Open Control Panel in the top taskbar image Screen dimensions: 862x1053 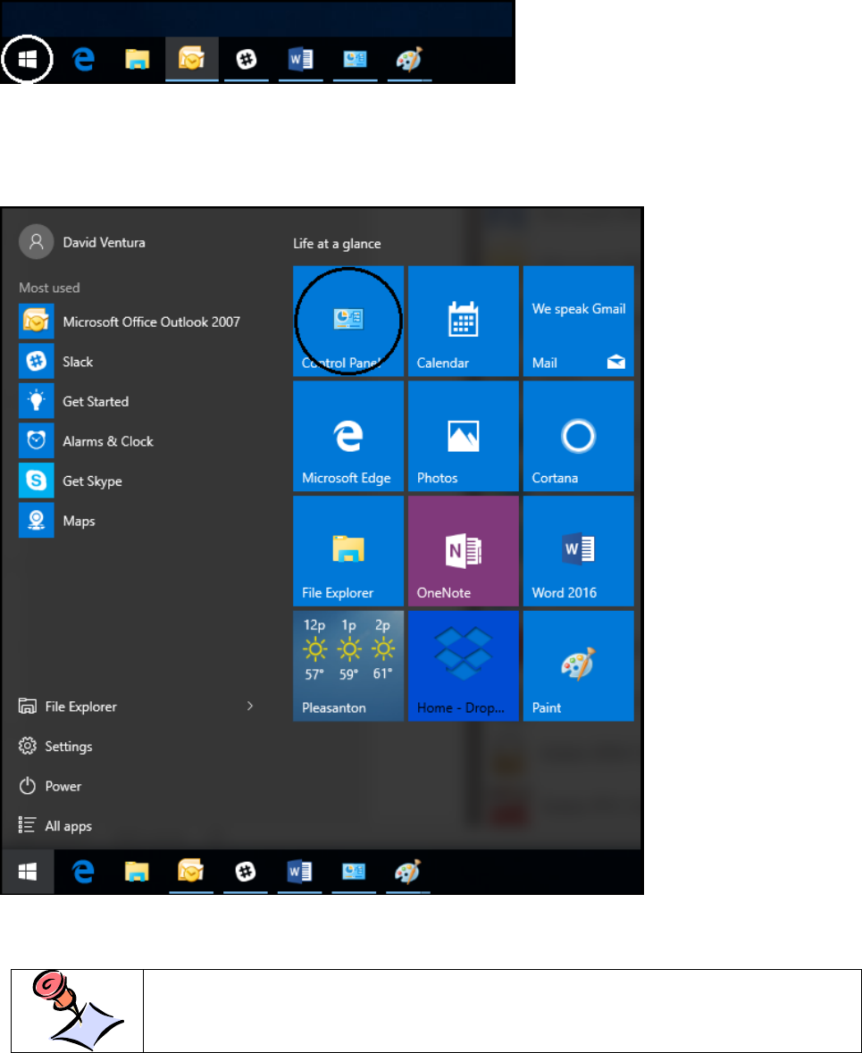tap(355, 60)
